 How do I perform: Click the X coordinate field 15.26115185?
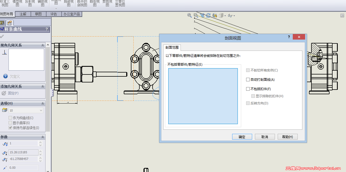click(23, 152)
